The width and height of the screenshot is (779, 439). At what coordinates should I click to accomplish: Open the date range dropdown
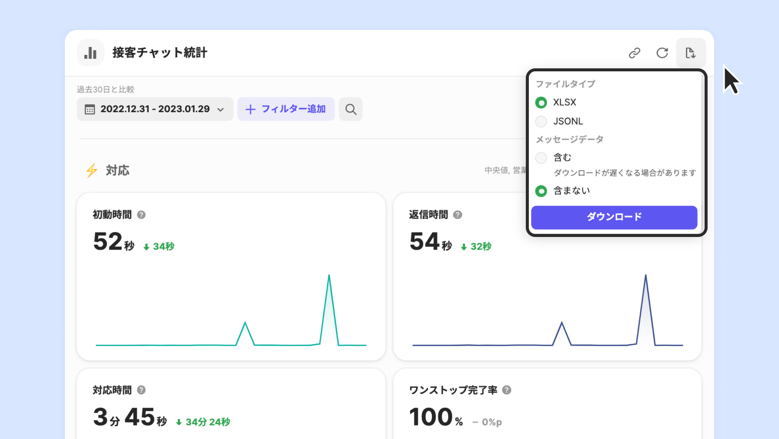click(155, 109)
